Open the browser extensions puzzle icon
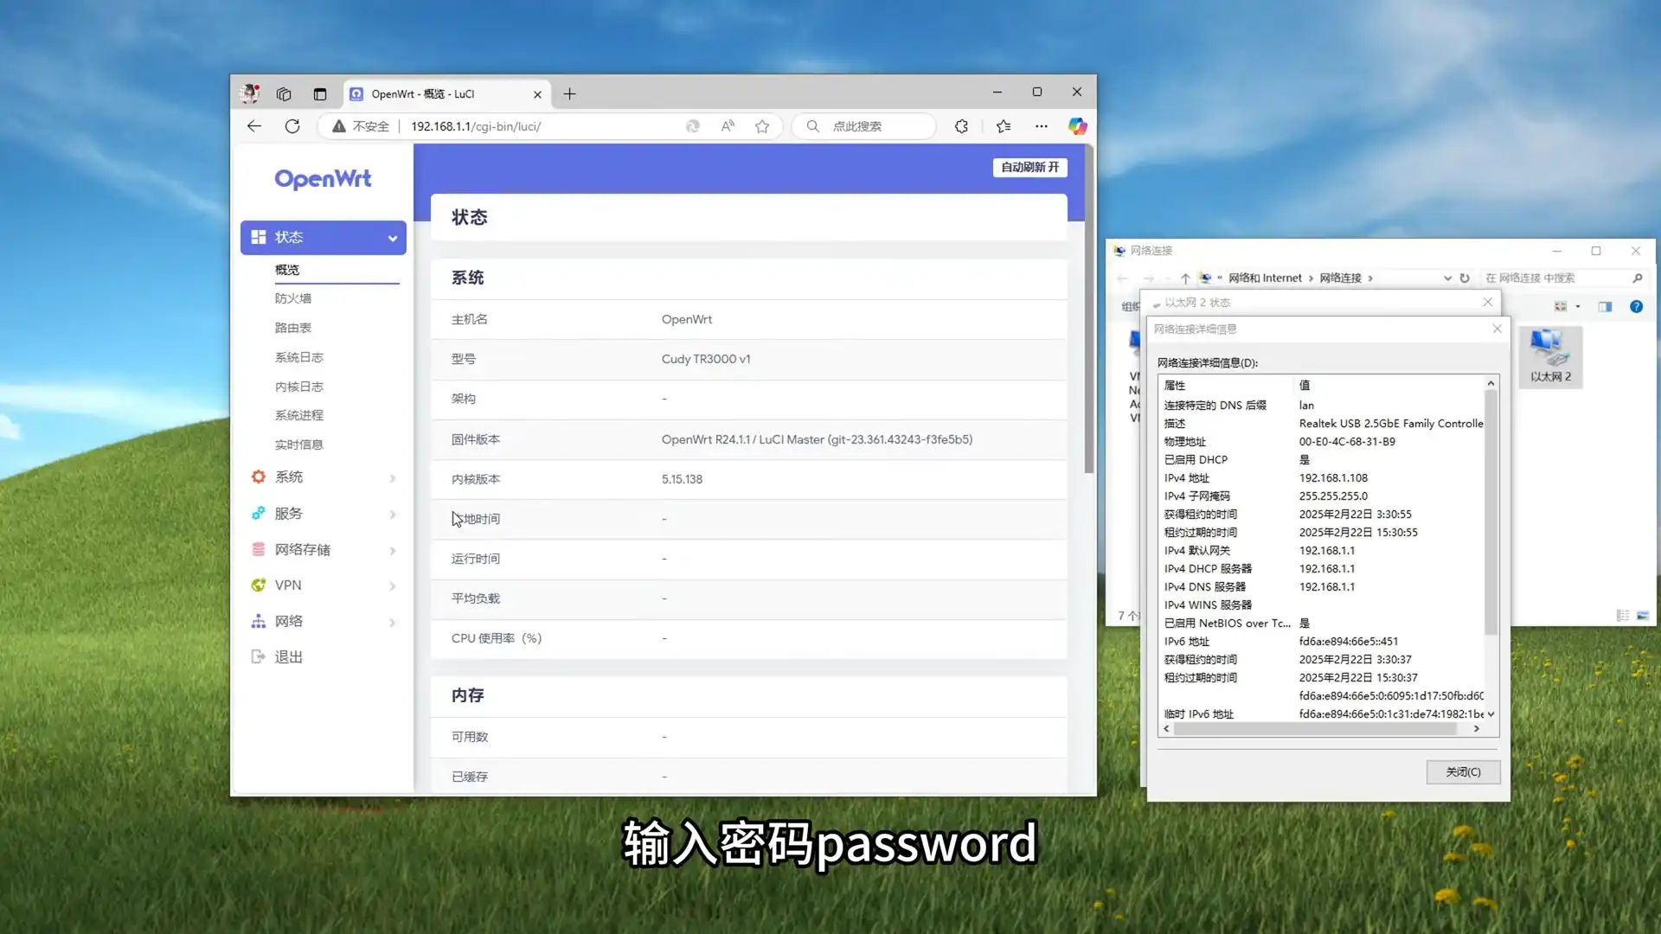This screenshot has width=1661, height=934. tap(961, 126)
